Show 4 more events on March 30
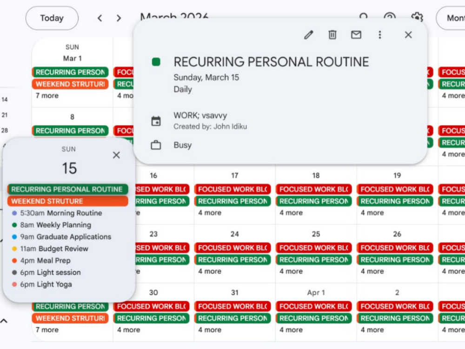The height and width of the screenshot is (349, 465). 128,330
